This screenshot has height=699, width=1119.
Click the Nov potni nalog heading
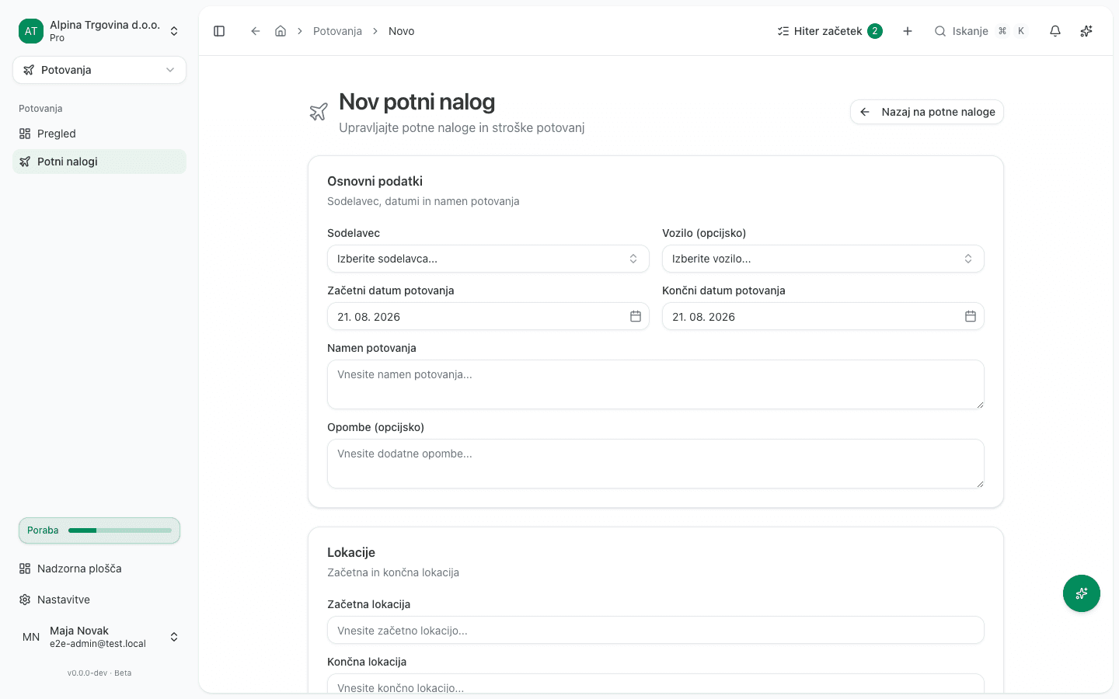(x=417, y=102)
